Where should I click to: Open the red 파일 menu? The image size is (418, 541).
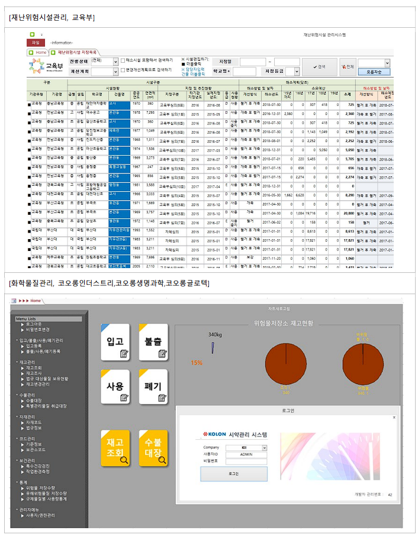pyautogui.click(x=35, y=43)
